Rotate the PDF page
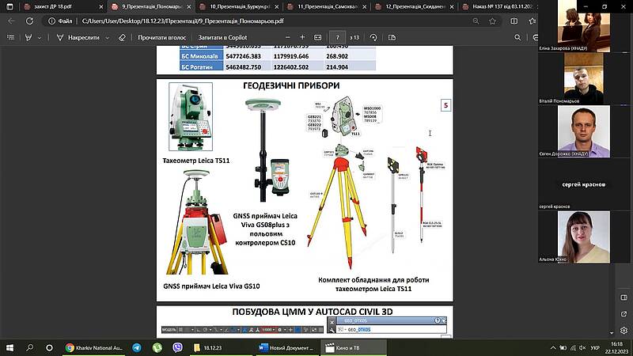Viewport: 633px width, 356px height. 373,37
